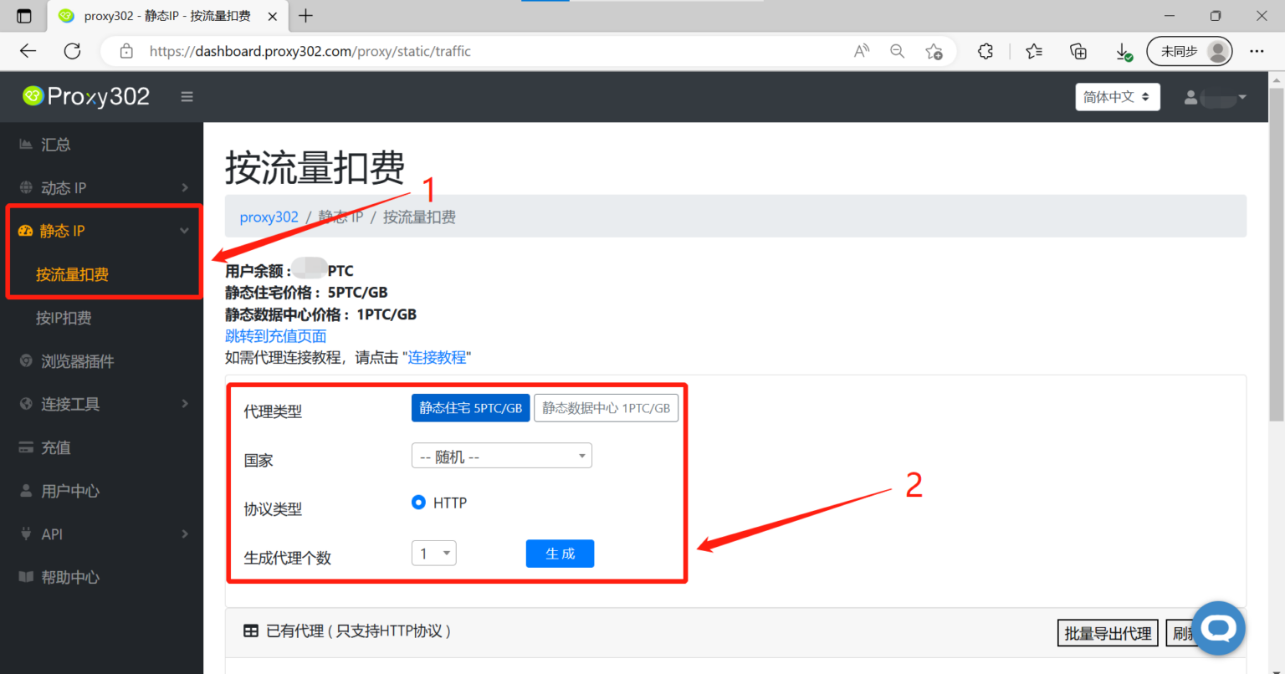Select the 静态住宅 5PTC/GB proxy type
The width and height of the screenshot is (1285, 674).
[x=470, y=407]
